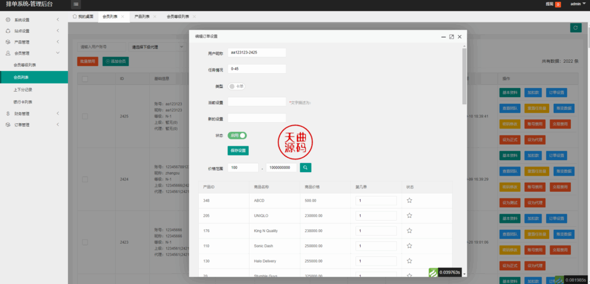This screenshot has width=590, height=284.
Task: Click the 保存设置 button
Action: [238, 150]
